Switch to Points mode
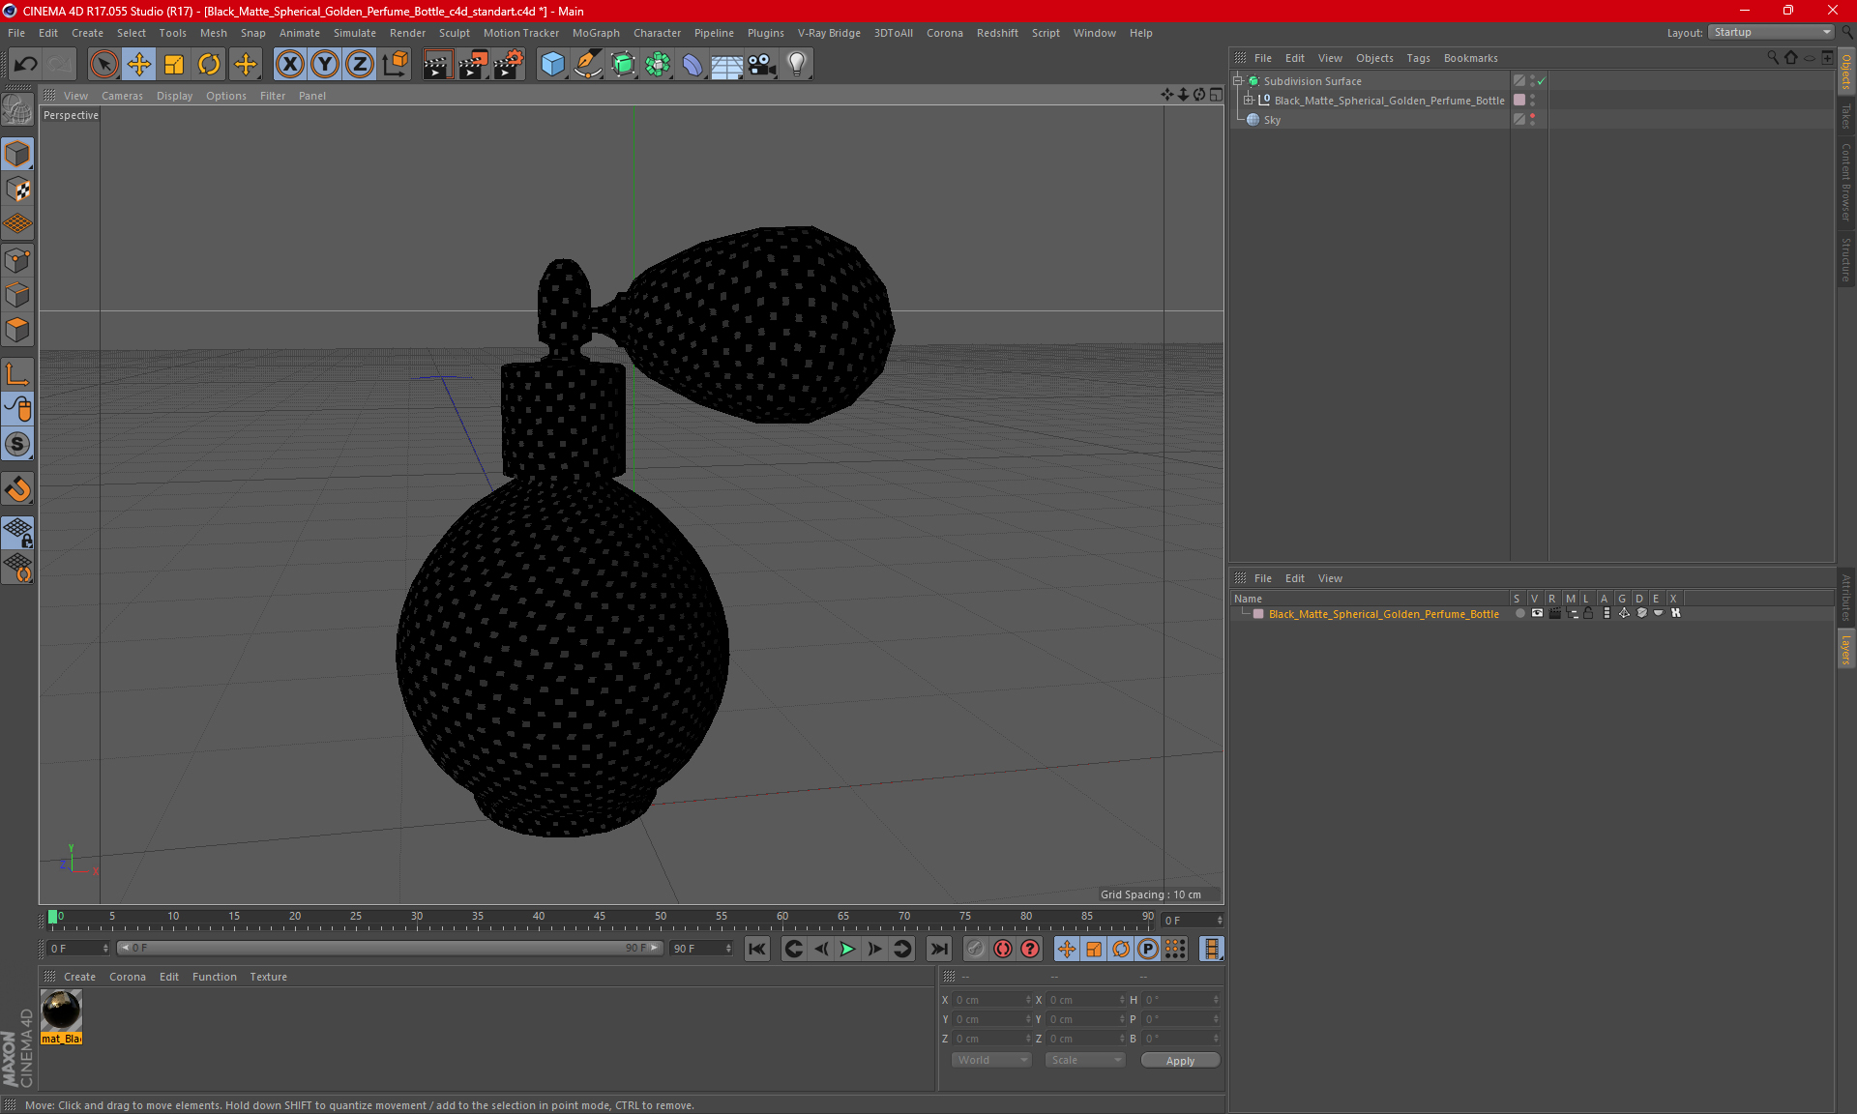The height and width of the screenshot is (1114, 1857). tap(17, 260)
